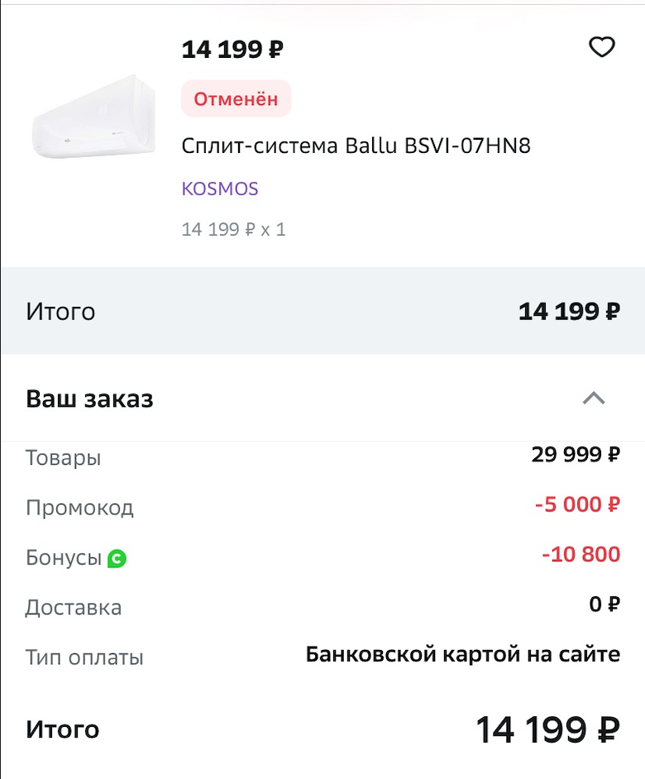Click the Промокод label
Screen dimensions: 645x779
tap(79, 508)
